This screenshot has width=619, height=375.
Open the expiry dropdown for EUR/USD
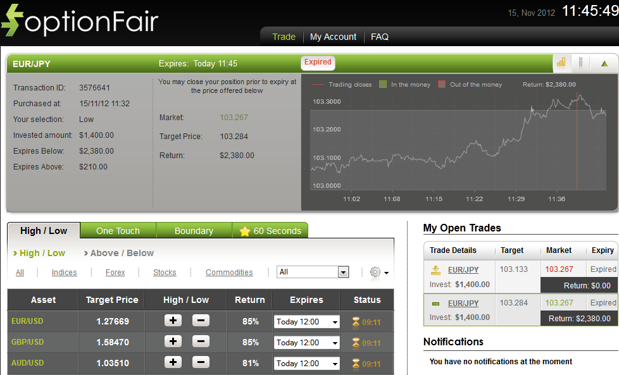pos(307,322)
